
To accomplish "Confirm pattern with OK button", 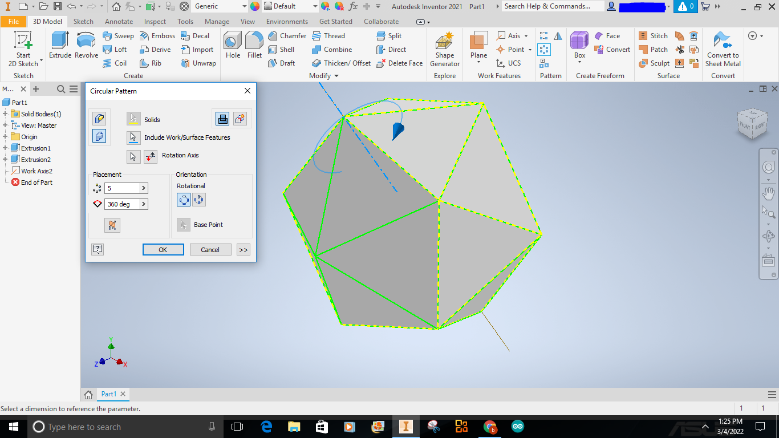I will tap(163, 250).
